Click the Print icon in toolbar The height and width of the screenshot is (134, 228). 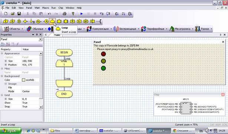65,14
